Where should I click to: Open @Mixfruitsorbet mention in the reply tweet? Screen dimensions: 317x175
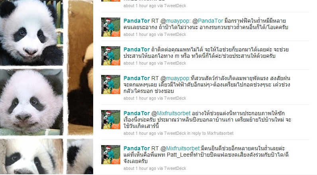pyautogui.click(x=171, y=113)
